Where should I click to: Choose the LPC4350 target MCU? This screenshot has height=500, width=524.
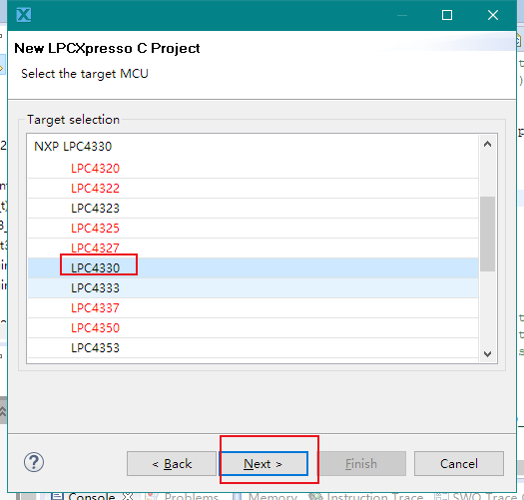253,328
